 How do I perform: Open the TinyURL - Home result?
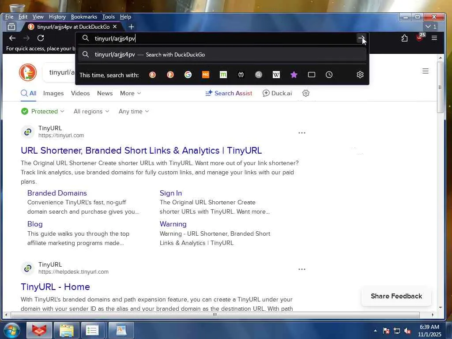coord(55,287)
